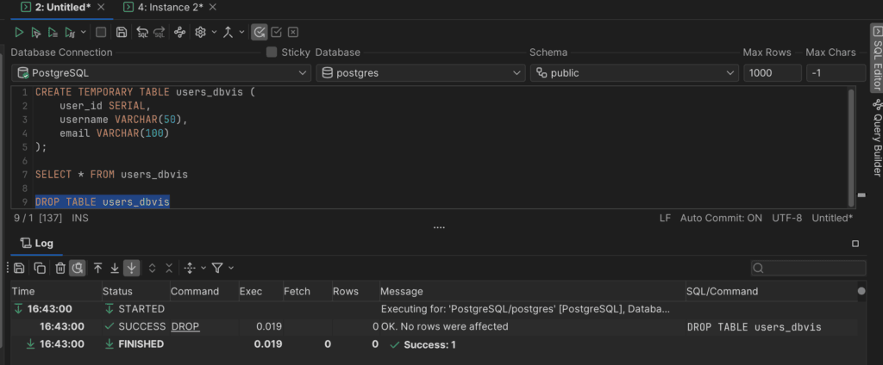Click the next SQL history icon
883x365 pixels.
click(x=160, y=33)
